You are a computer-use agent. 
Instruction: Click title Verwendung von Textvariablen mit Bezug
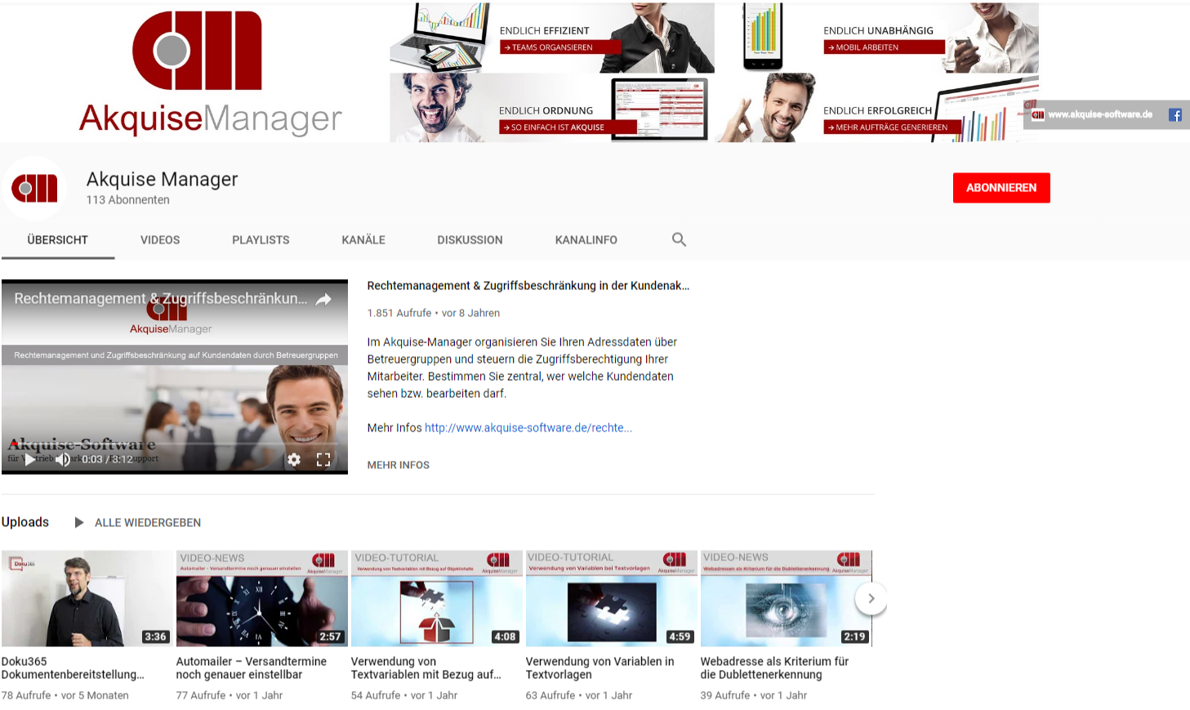tap(426, 668)
